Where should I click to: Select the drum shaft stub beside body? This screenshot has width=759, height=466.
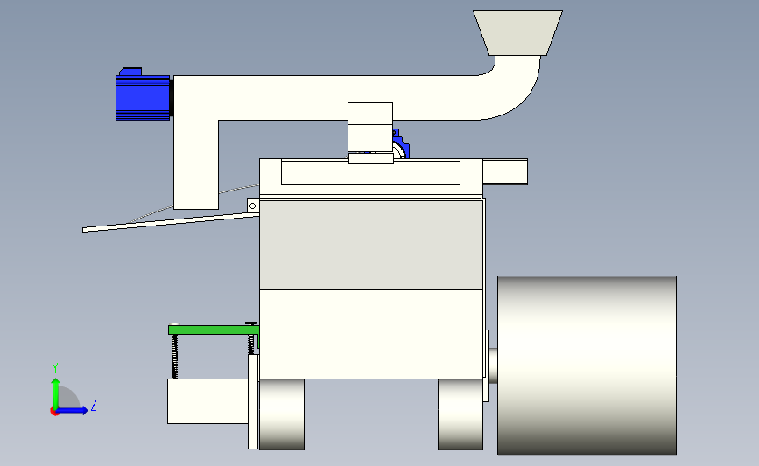click(x=493, y=366)
